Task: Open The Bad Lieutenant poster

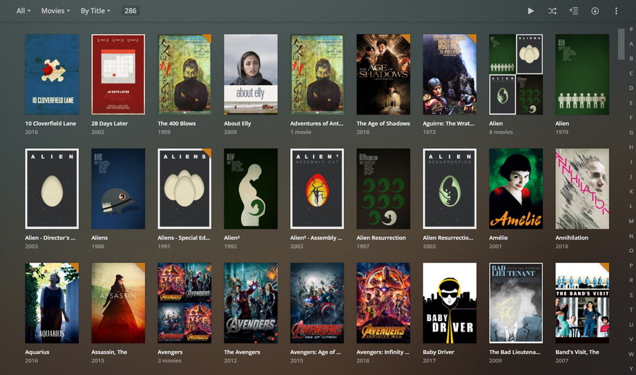Action: point(516,302)
